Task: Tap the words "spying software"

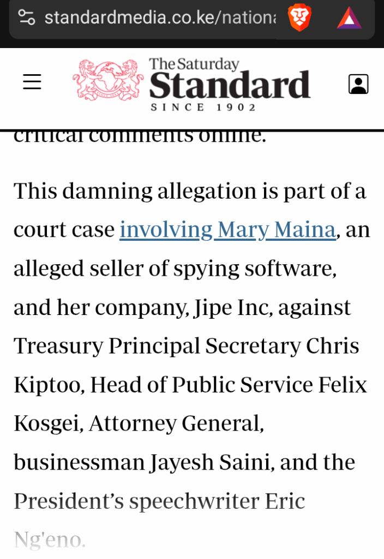Action: [x=255, y=269]
